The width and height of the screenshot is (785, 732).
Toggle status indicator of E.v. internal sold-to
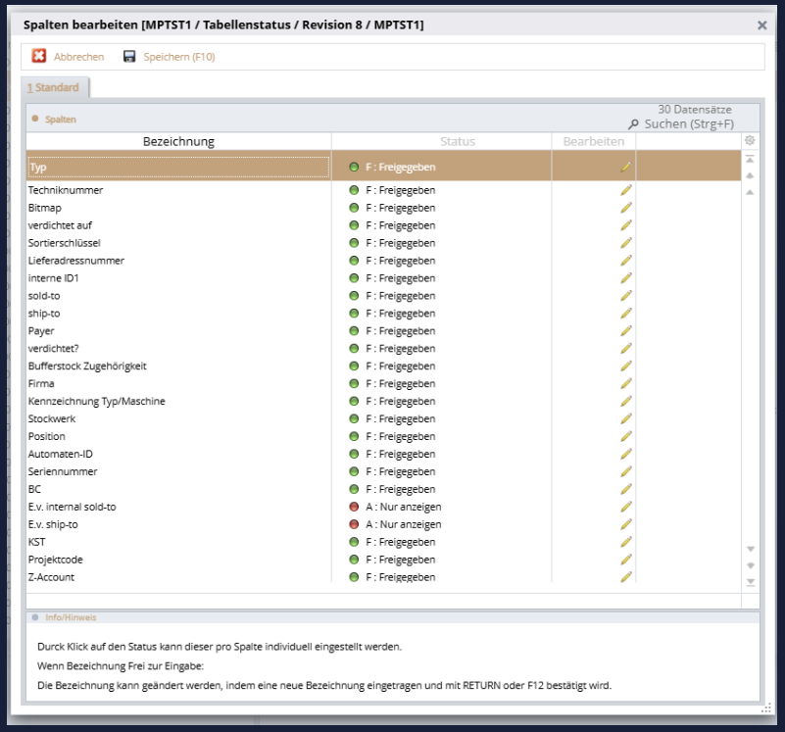(354, 508)
